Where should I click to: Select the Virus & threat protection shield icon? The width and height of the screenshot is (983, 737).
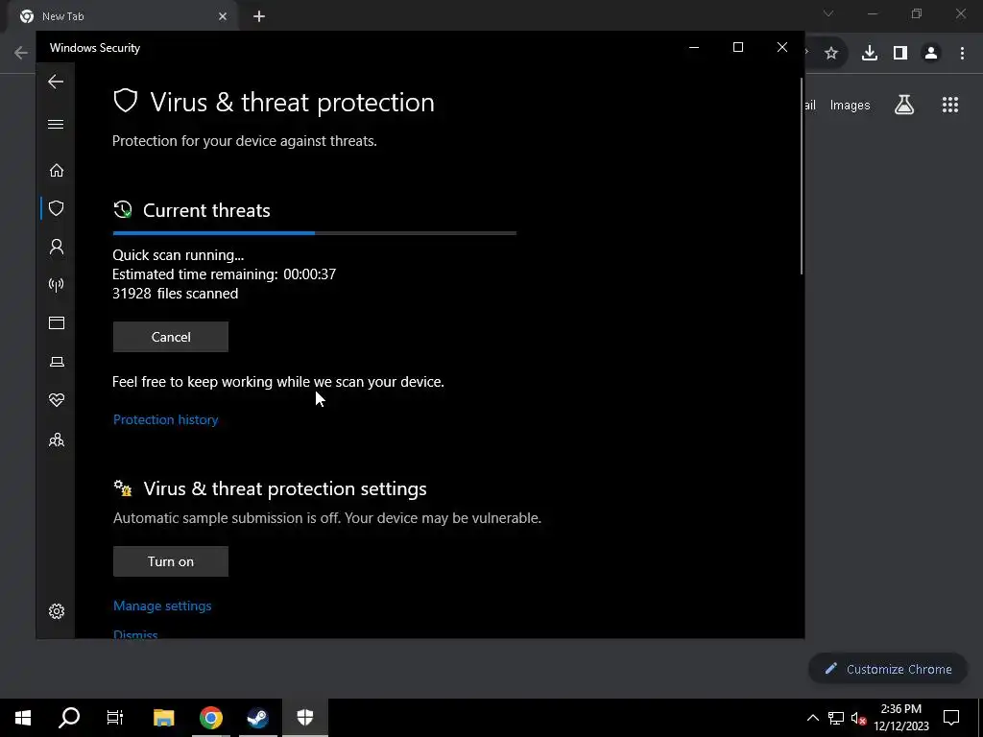click(x=57, y=208)
